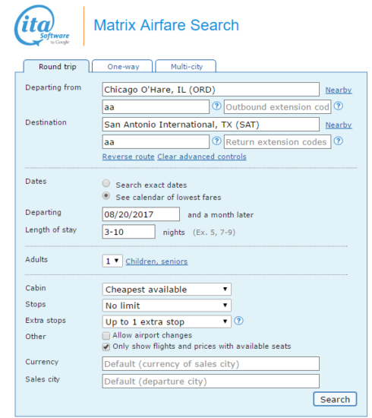
Task: Switch to the Multi-city tab
Action: tap(186, 66)
